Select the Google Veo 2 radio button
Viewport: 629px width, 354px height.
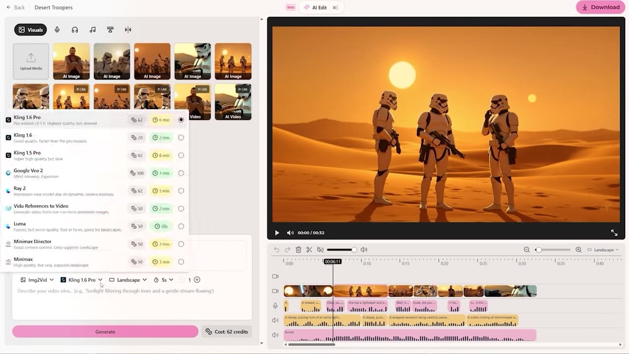[x=181, y=173]
